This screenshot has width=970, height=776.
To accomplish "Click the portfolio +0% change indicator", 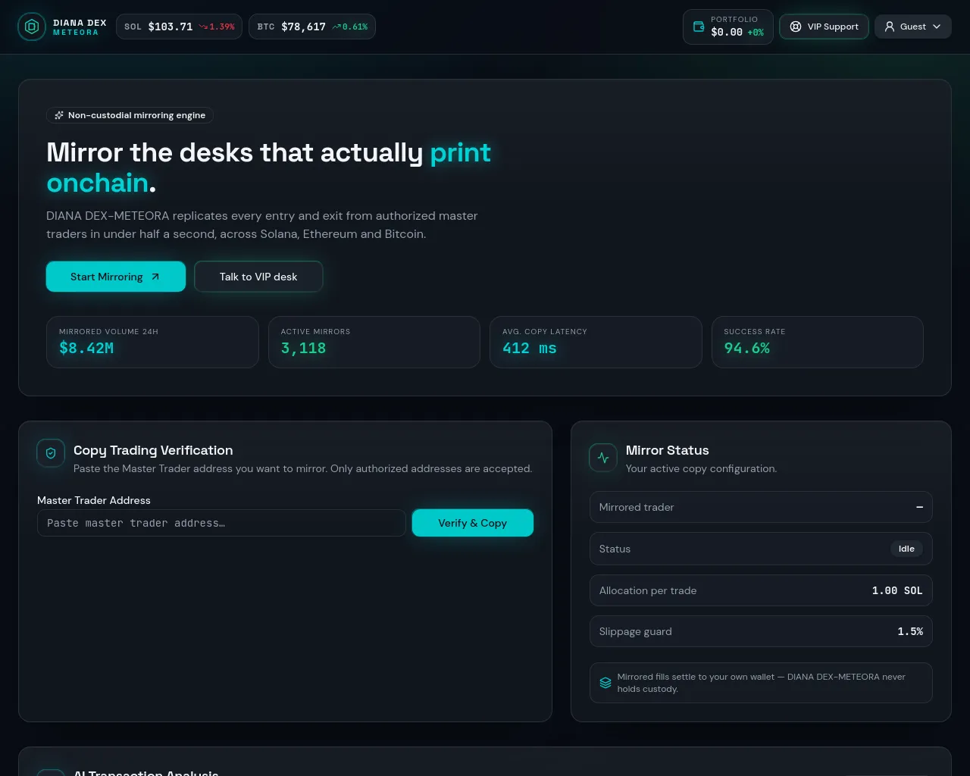I will pyautogui.click(x=756, y=33).
